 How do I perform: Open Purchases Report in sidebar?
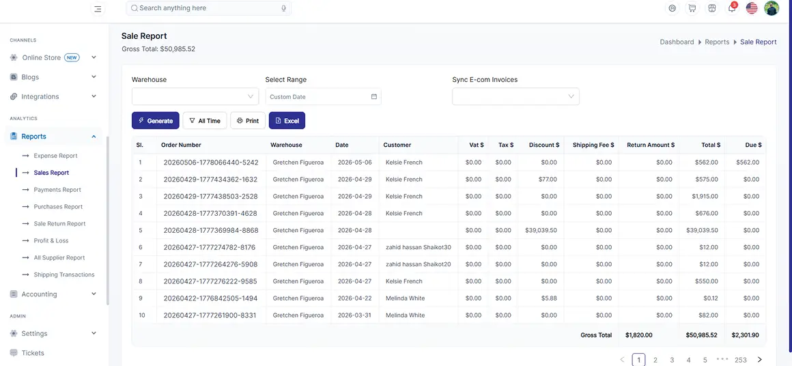(x=58, y=207)
